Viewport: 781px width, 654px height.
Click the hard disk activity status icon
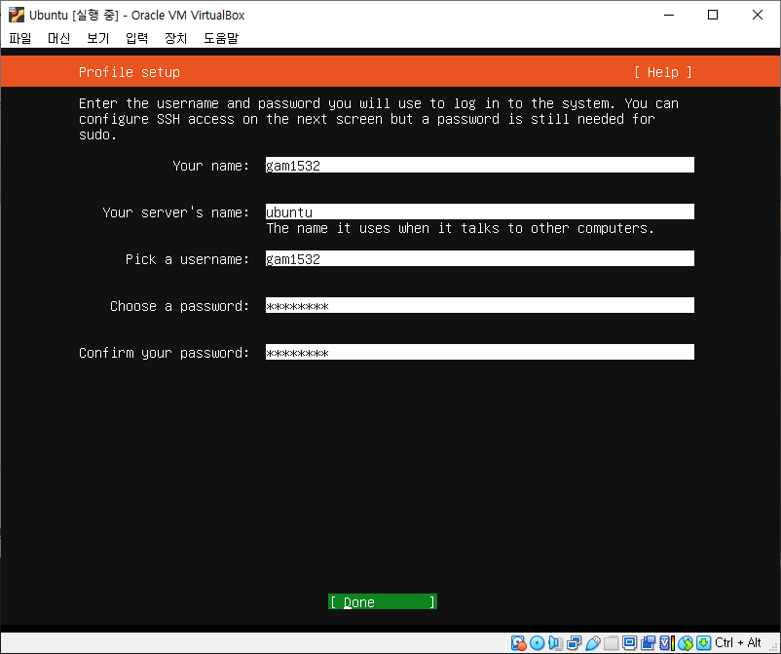pyautogui.click(x=518, y=643)
